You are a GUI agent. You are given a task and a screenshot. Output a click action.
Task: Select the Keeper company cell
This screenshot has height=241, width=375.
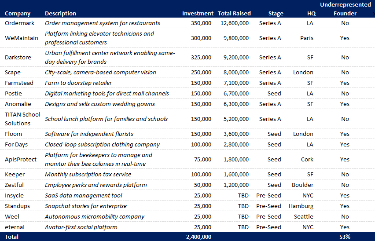click(15, 174)
